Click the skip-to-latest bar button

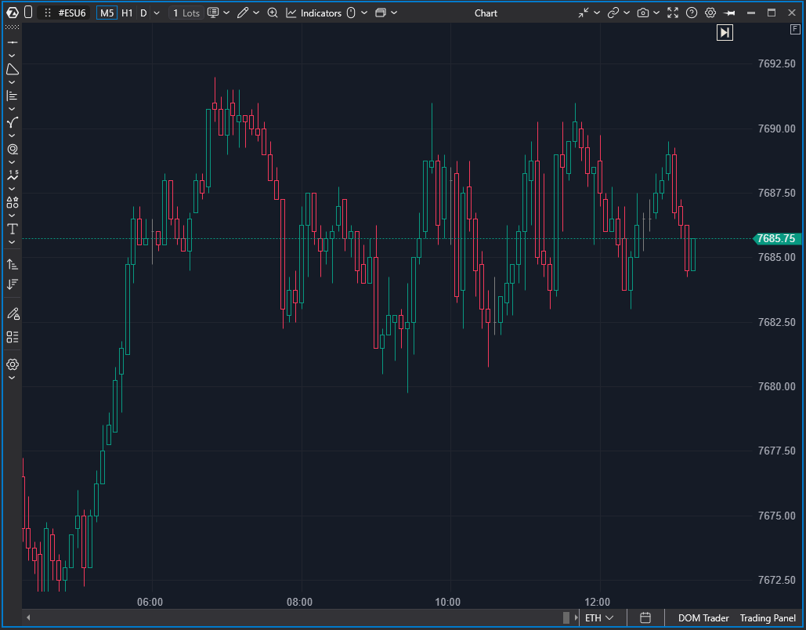pos(725,33)
